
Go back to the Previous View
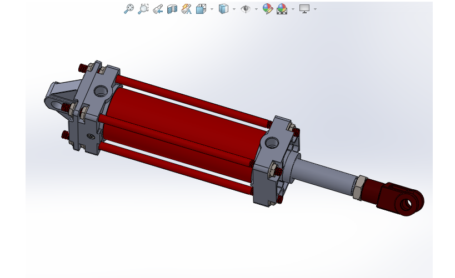pyautogui.click(x=158, y=9)
